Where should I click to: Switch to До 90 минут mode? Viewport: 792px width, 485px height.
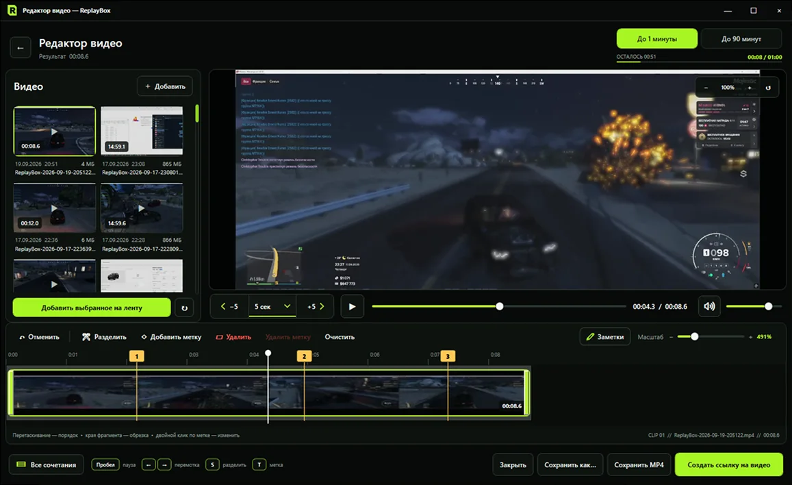click(x=741, y=39)
